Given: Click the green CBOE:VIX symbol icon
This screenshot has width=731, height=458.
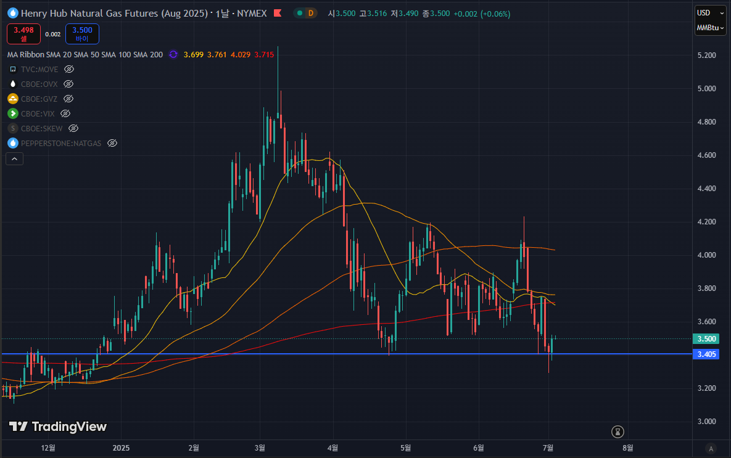Looking at the screenshot, I should pos(13,113).
